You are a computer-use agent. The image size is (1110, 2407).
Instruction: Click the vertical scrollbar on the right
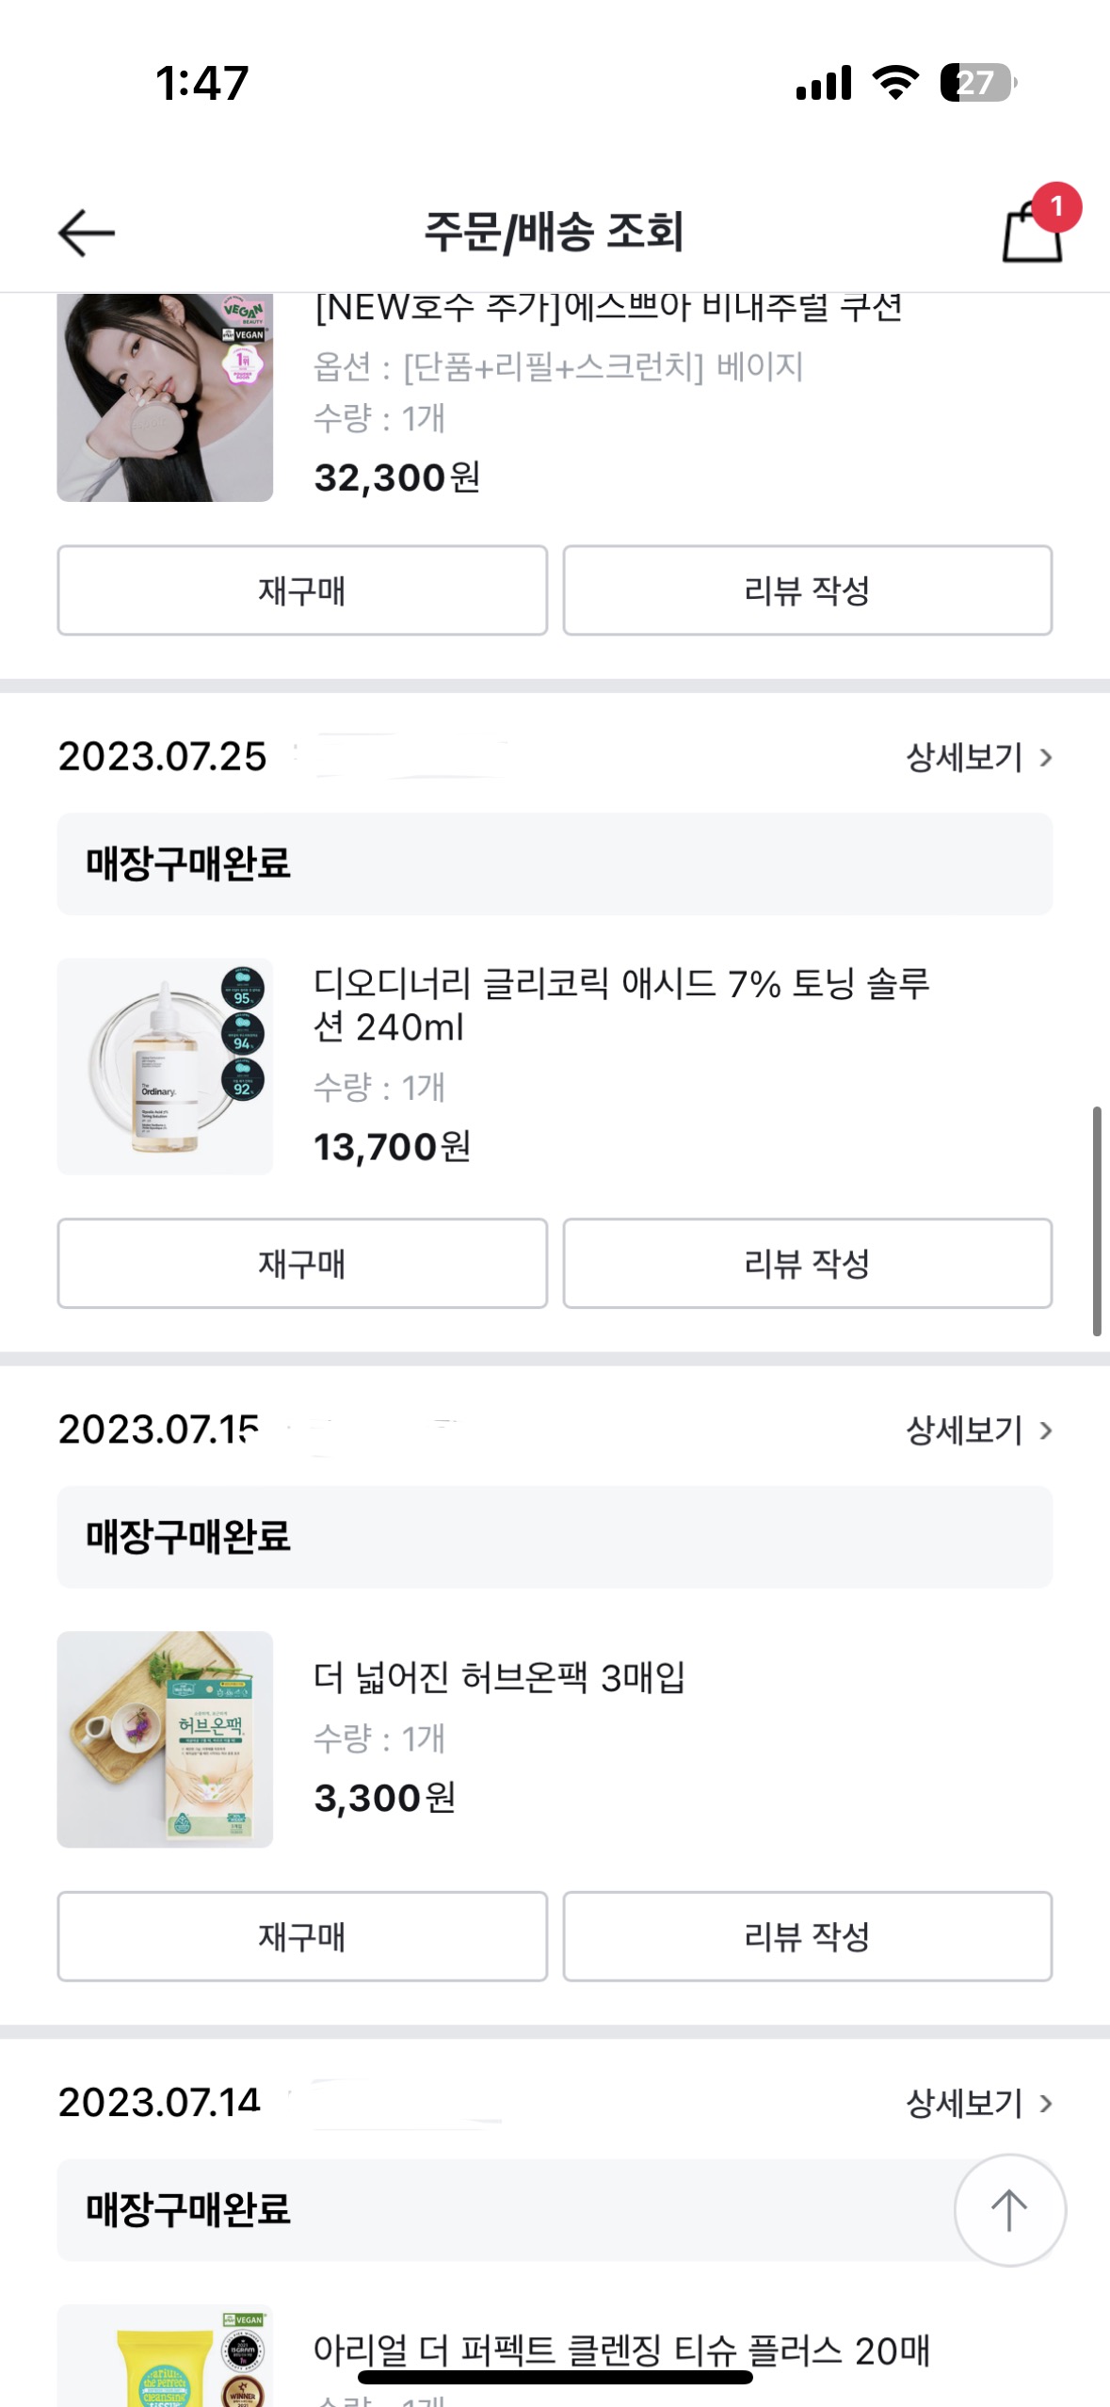(1097, 1221)
